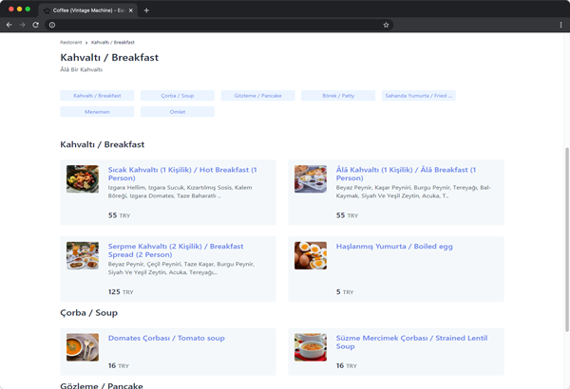The image size is (570, 389).
Task: Click the browser forward arrow
Action: click(x=22, y=25)
